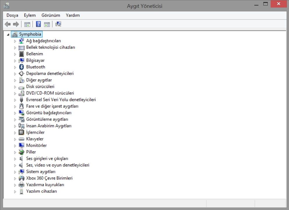The image size is (289, 210).
Task: Expand the Ses, video ve oyun denetleyicileri arrow
Action: [15, 165]
